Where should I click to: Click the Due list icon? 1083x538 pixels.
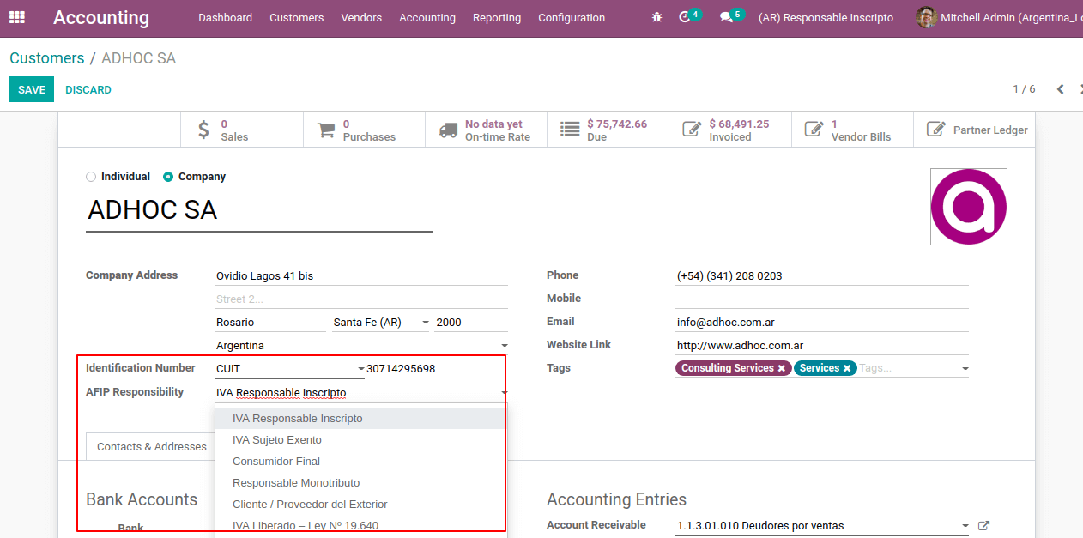point(570,130)
